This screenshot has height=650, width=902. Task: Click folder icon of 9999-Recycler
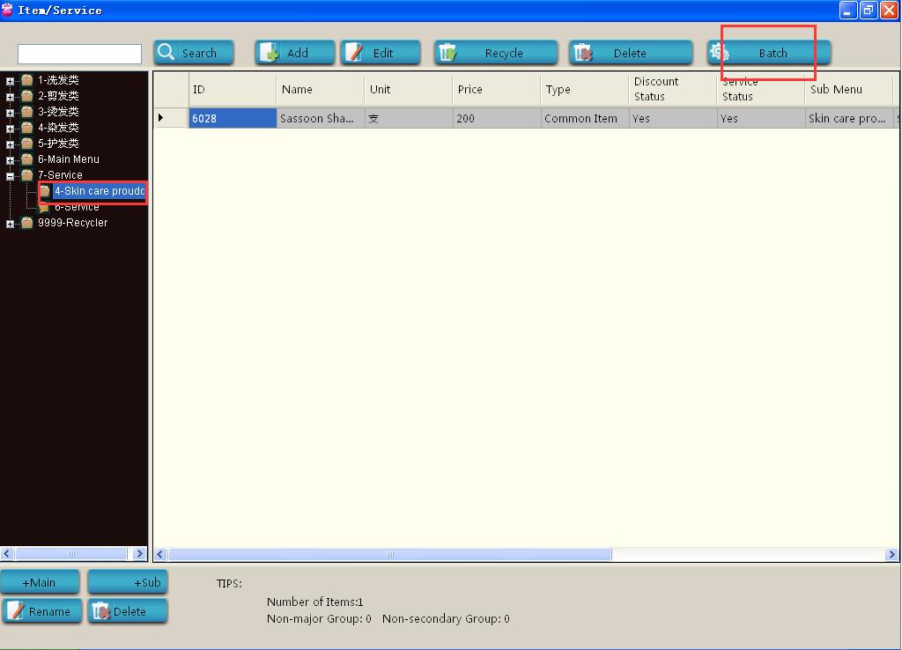[x=27, y=223]
